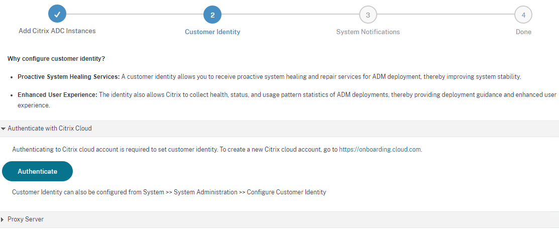
Task: Open the https://onboarding.cloud.com link
Action: 380,150
